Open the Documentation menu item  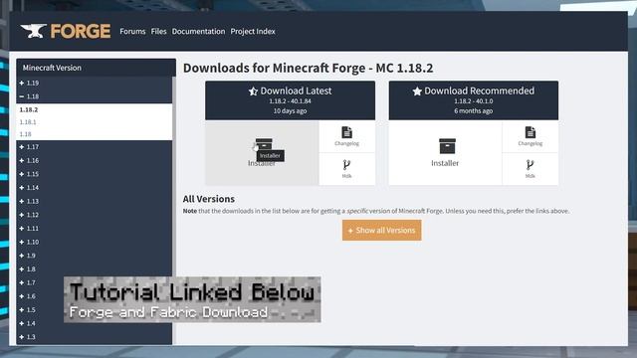[198, 31]
